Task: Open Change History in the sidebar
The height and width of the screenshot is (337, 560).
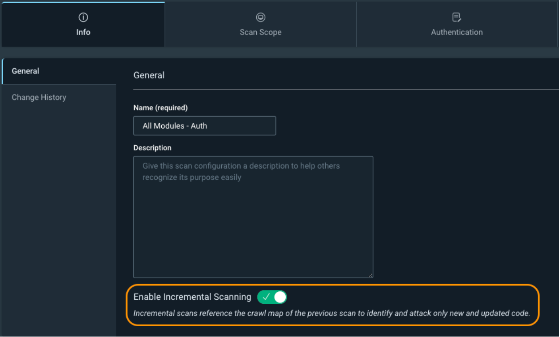Action: [39, 97]
